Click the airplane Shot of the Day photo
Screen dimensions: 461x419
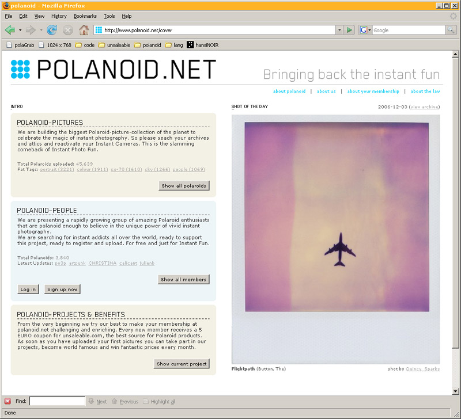tap(335, 239)
